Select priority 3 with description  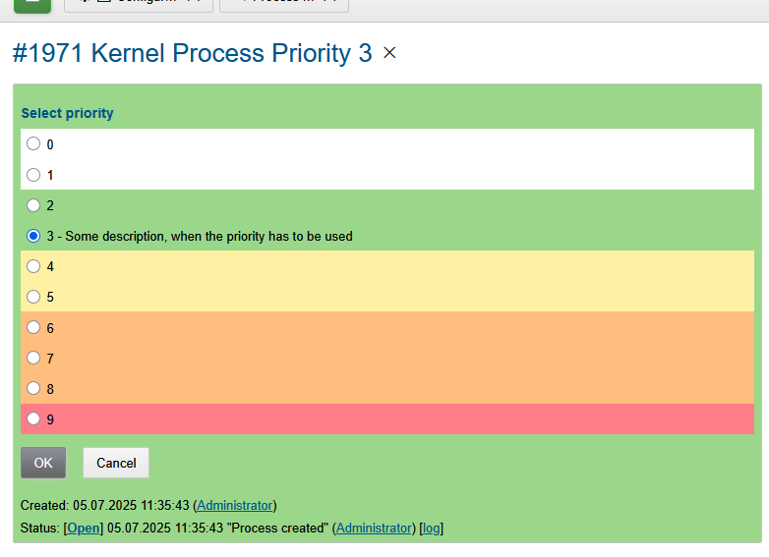tap(33, 236)
